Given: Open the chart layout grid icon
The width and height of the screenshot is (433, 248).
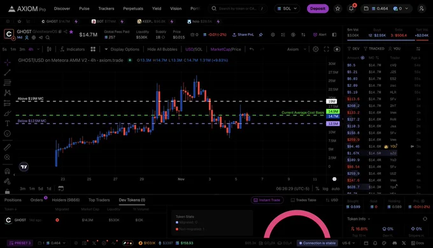Looking at the screenshot, I should click(93, 49).
